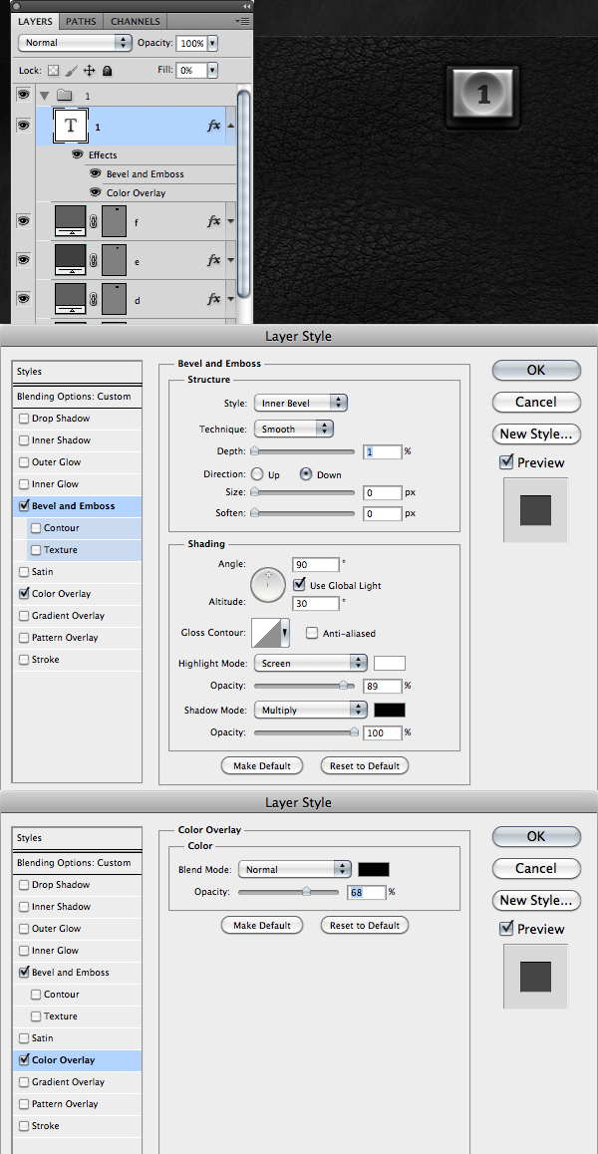The height and width of the screenshot is (1154, 598).
Task: Click the lock position move icon
Action: tap(89, 71)
